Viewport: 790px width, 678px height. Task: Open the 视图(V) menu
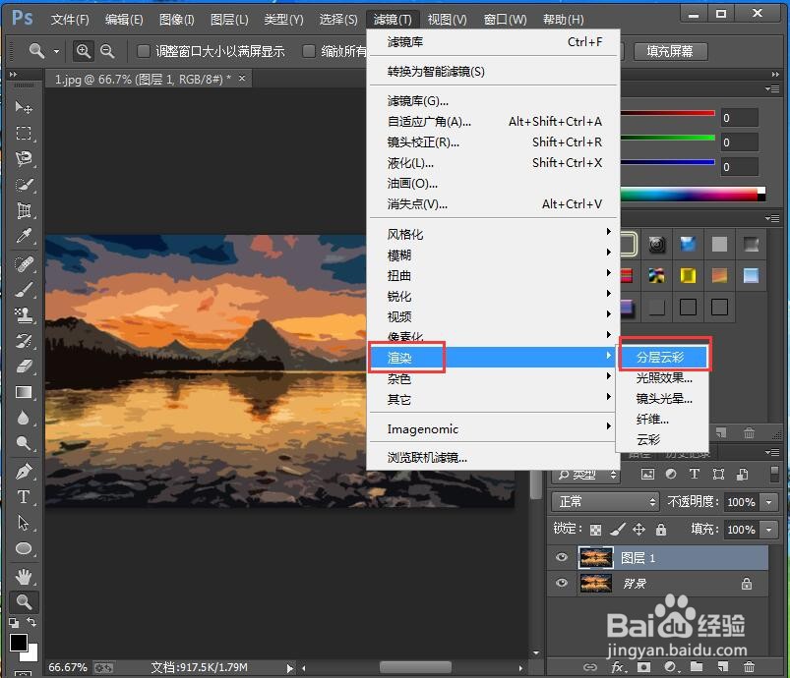click(x=447, y=18)
